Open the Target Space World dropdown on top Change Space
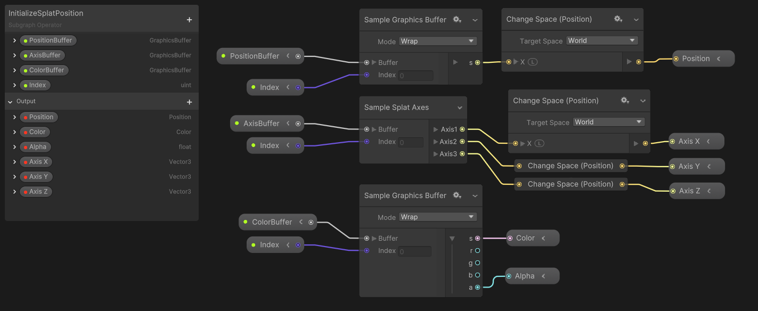This screenshot has height=311, width=758. 602,39
